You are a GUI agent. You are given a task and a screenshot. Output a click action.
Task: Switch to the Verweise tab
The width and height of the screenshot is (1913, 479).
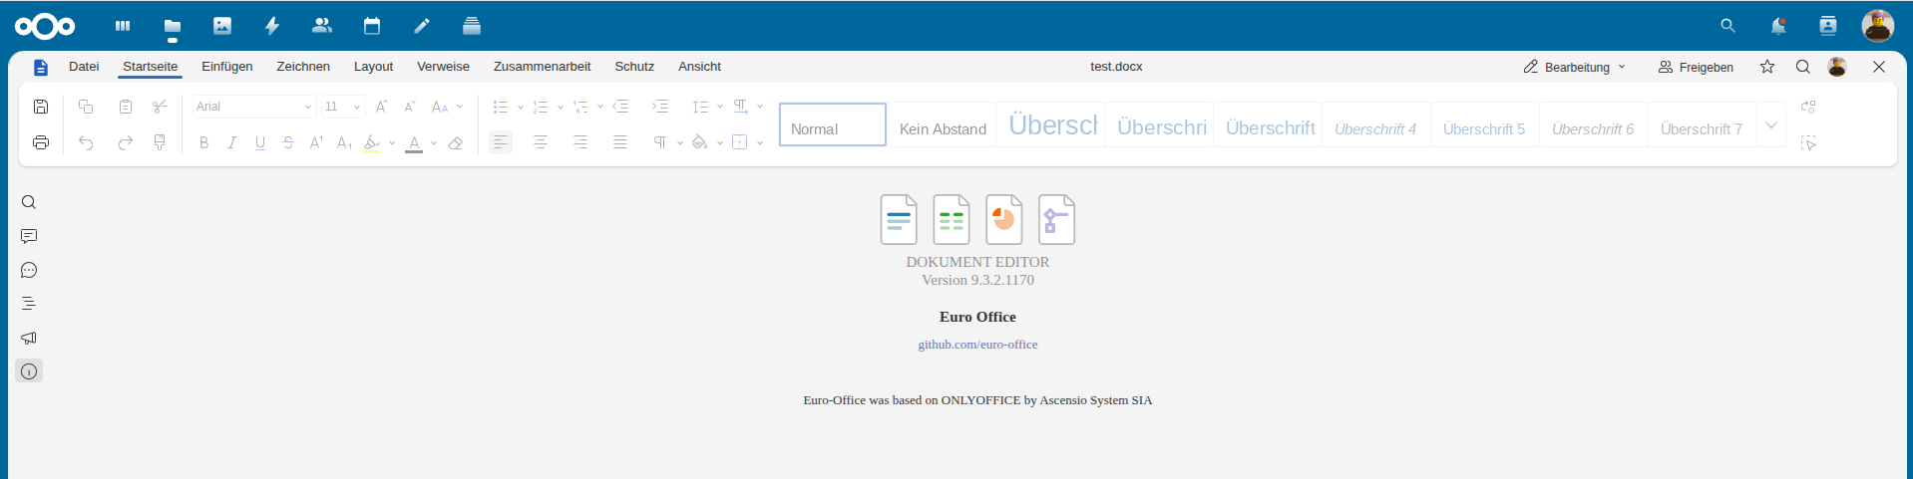pyautogui.click(x=443, y=67)
